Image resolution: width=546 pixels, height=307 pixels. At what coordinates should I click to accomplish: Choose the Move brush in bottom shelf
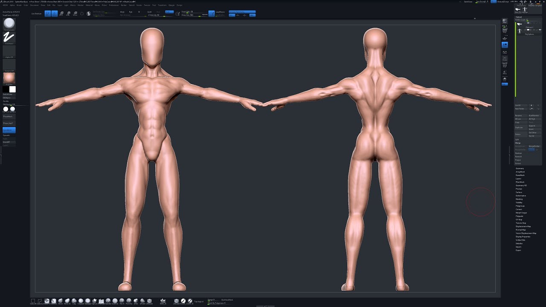tap(60, 301)
